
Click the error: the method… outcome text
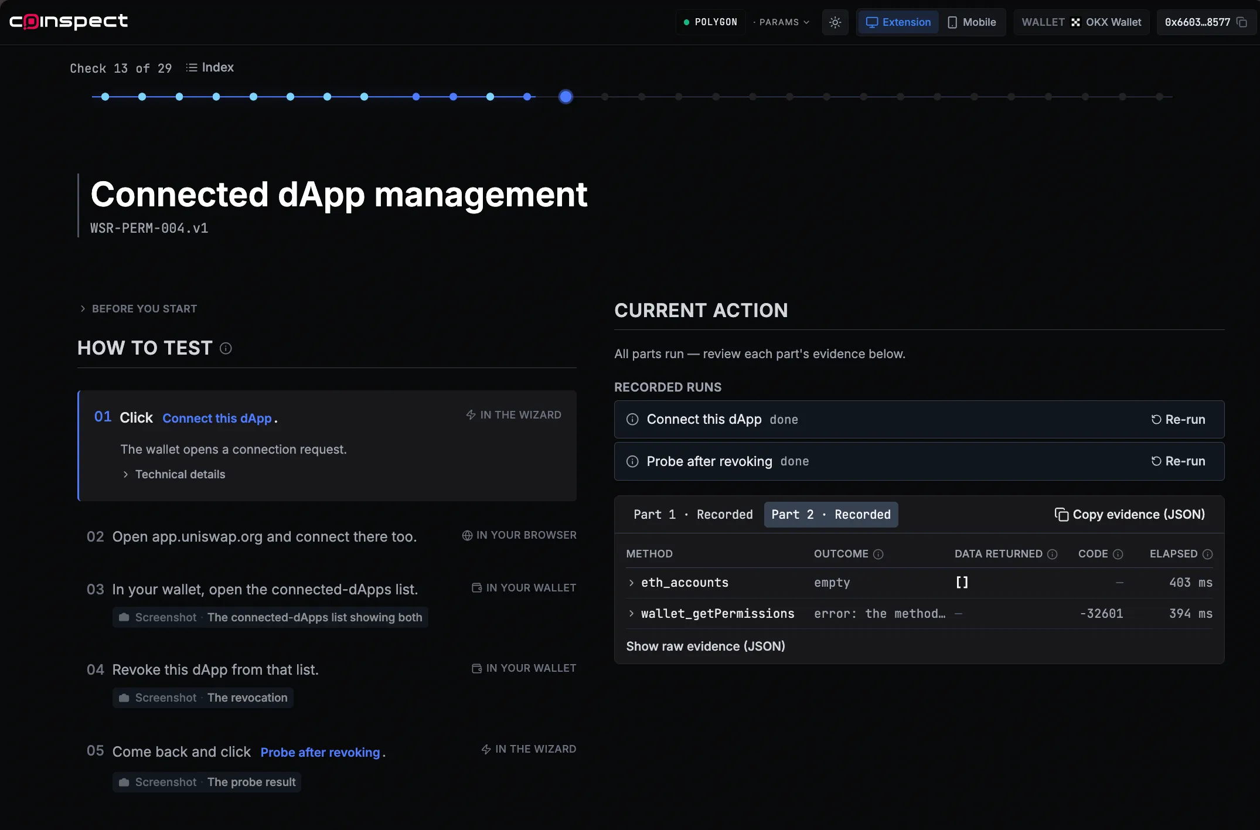tap(880, 614)
